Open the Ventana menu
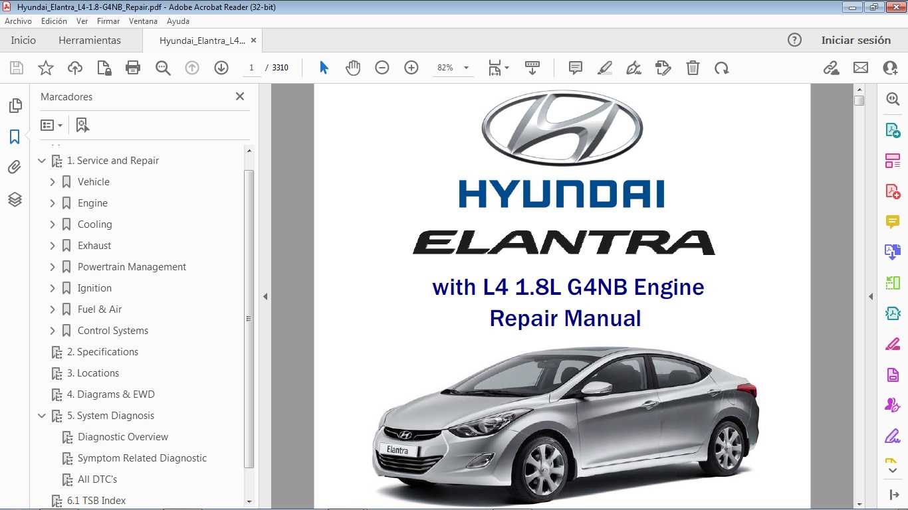 (144, 21)
